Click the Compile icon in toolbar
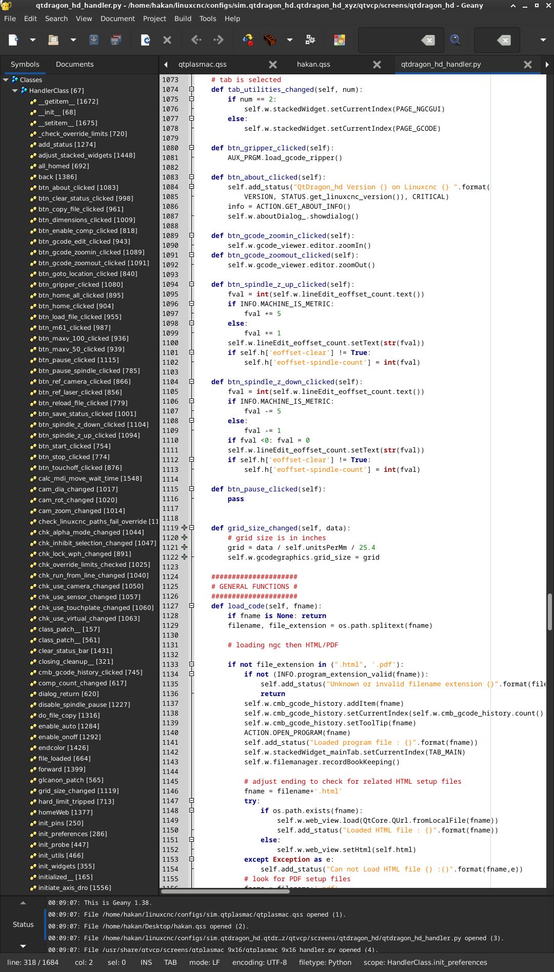Image resolution: width=554 pixels, height=972 pixels. click(x=248, y=40)
